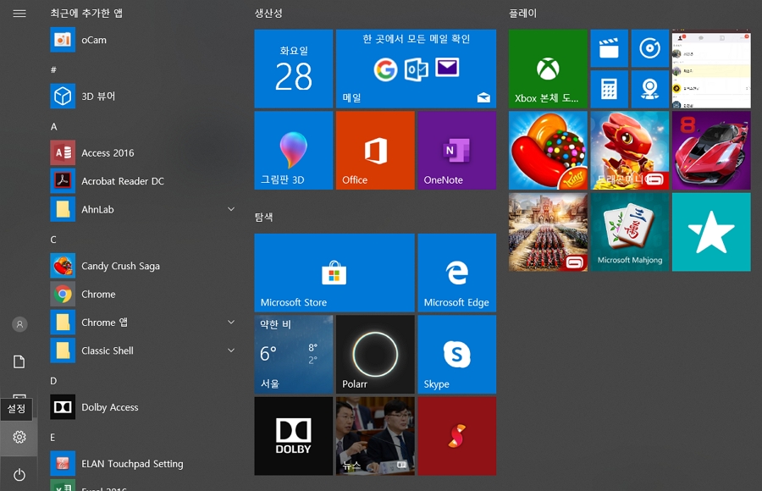This screenshot has width=762, height=491.
Task: Open the OneNote tile
Action: pos(457,150)
